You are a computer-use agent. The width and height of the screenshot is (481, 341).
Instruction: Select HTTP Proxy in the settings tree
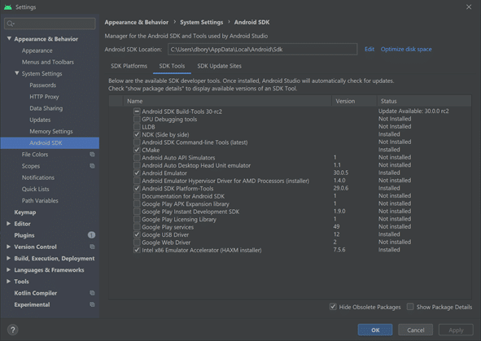click(x=44, y=97)
